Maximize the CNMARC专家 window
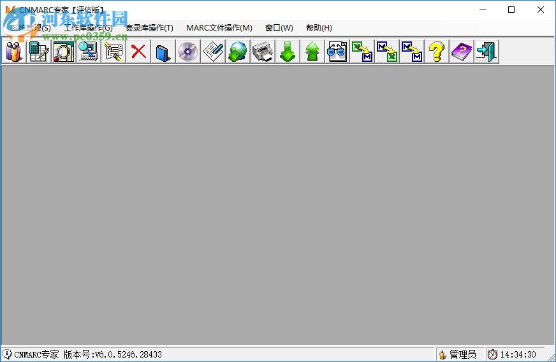Screen dimensions: 556x362 (x=511, y=10)
